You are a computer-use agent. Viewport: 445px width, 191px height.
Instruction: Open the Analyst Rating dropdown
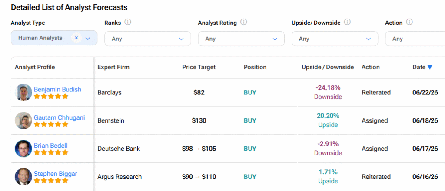click(241, 39)
